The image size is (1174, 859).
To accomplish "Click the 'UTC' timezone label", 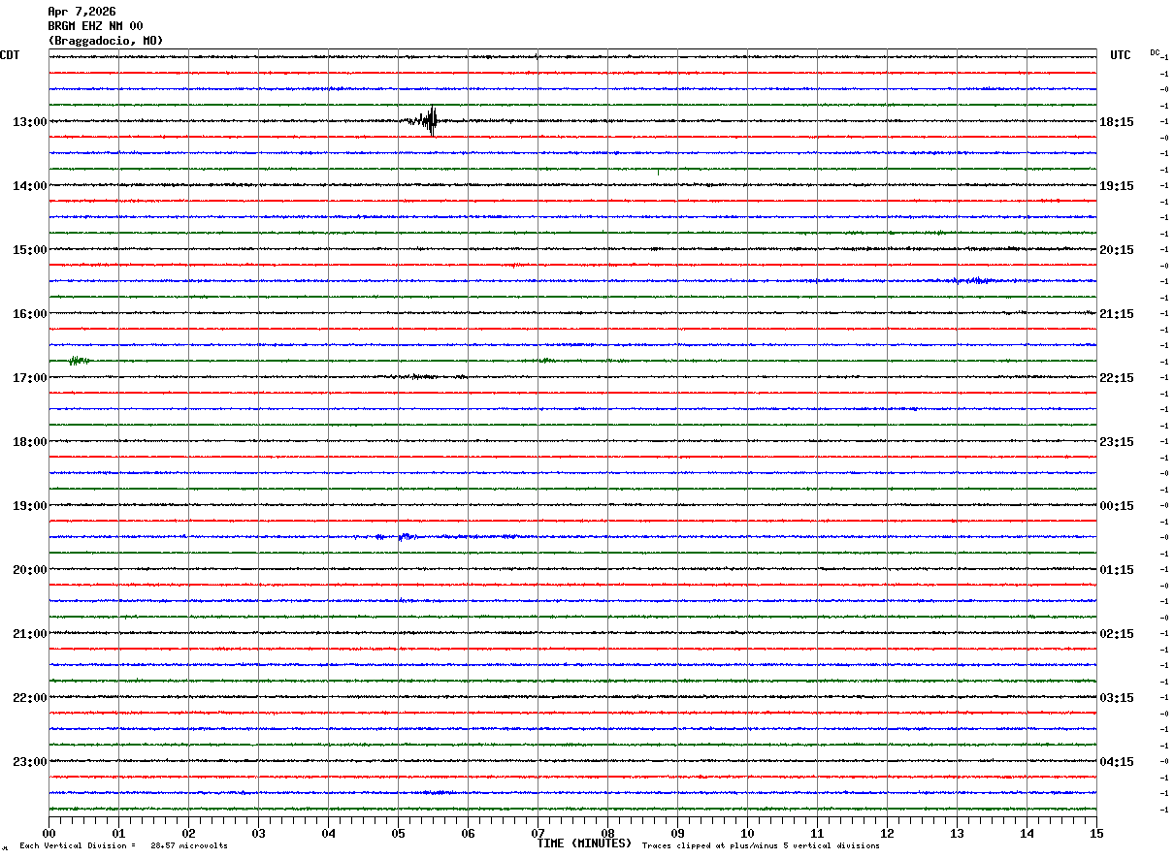I will tap(1121, 55).
